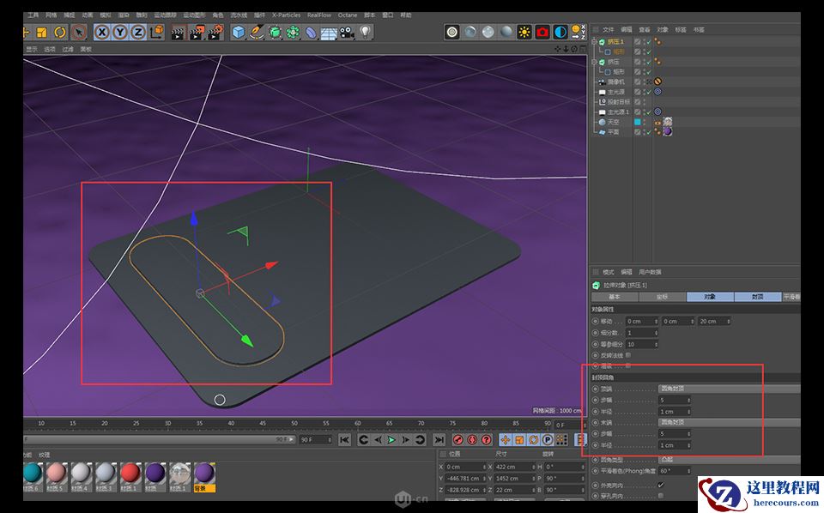Click the Cube primitive icon

tap(239, 33)
